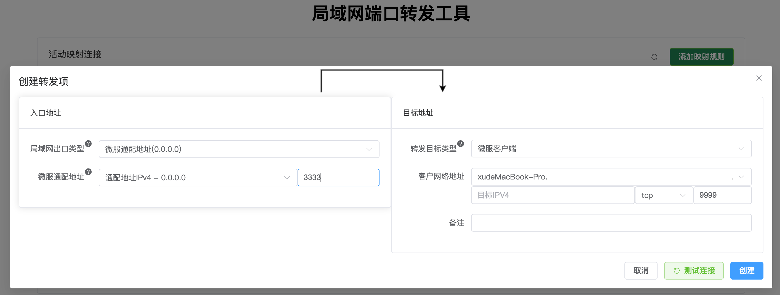Click the 创建转发项 dialog title
780x295 pixels.
(x=43, y=81)
